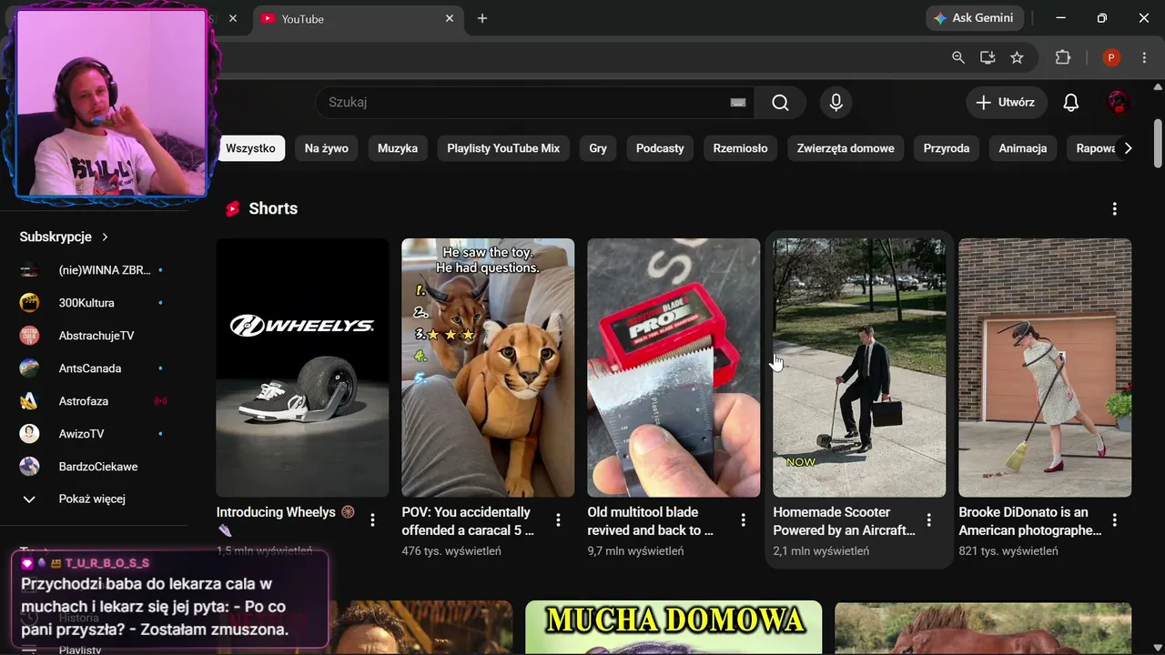Image resolution: width=1165 pixels, height=655 pixels.
Task: Open the AbstrachujeTV channel avatar
Action: (x=30, y=336)
